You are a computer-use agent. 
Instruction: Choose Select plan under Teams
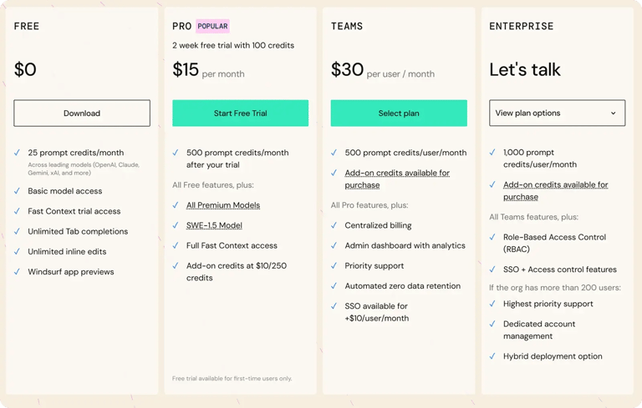[399, 113]
